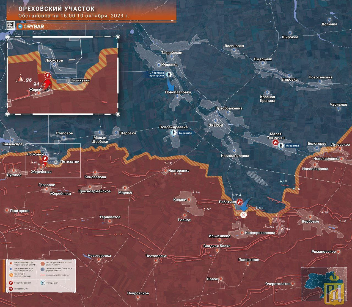Screen dimensions: 352x307
Task: Select the 136,8 height marker
Action: 266,227
